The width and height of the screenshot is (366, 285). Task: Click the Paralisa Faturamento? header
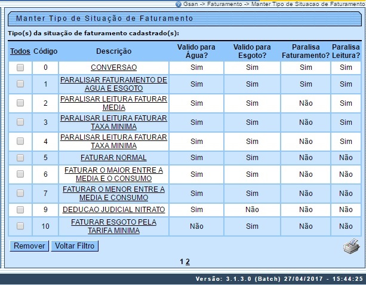pyautogui.click(x=306, y=51)
